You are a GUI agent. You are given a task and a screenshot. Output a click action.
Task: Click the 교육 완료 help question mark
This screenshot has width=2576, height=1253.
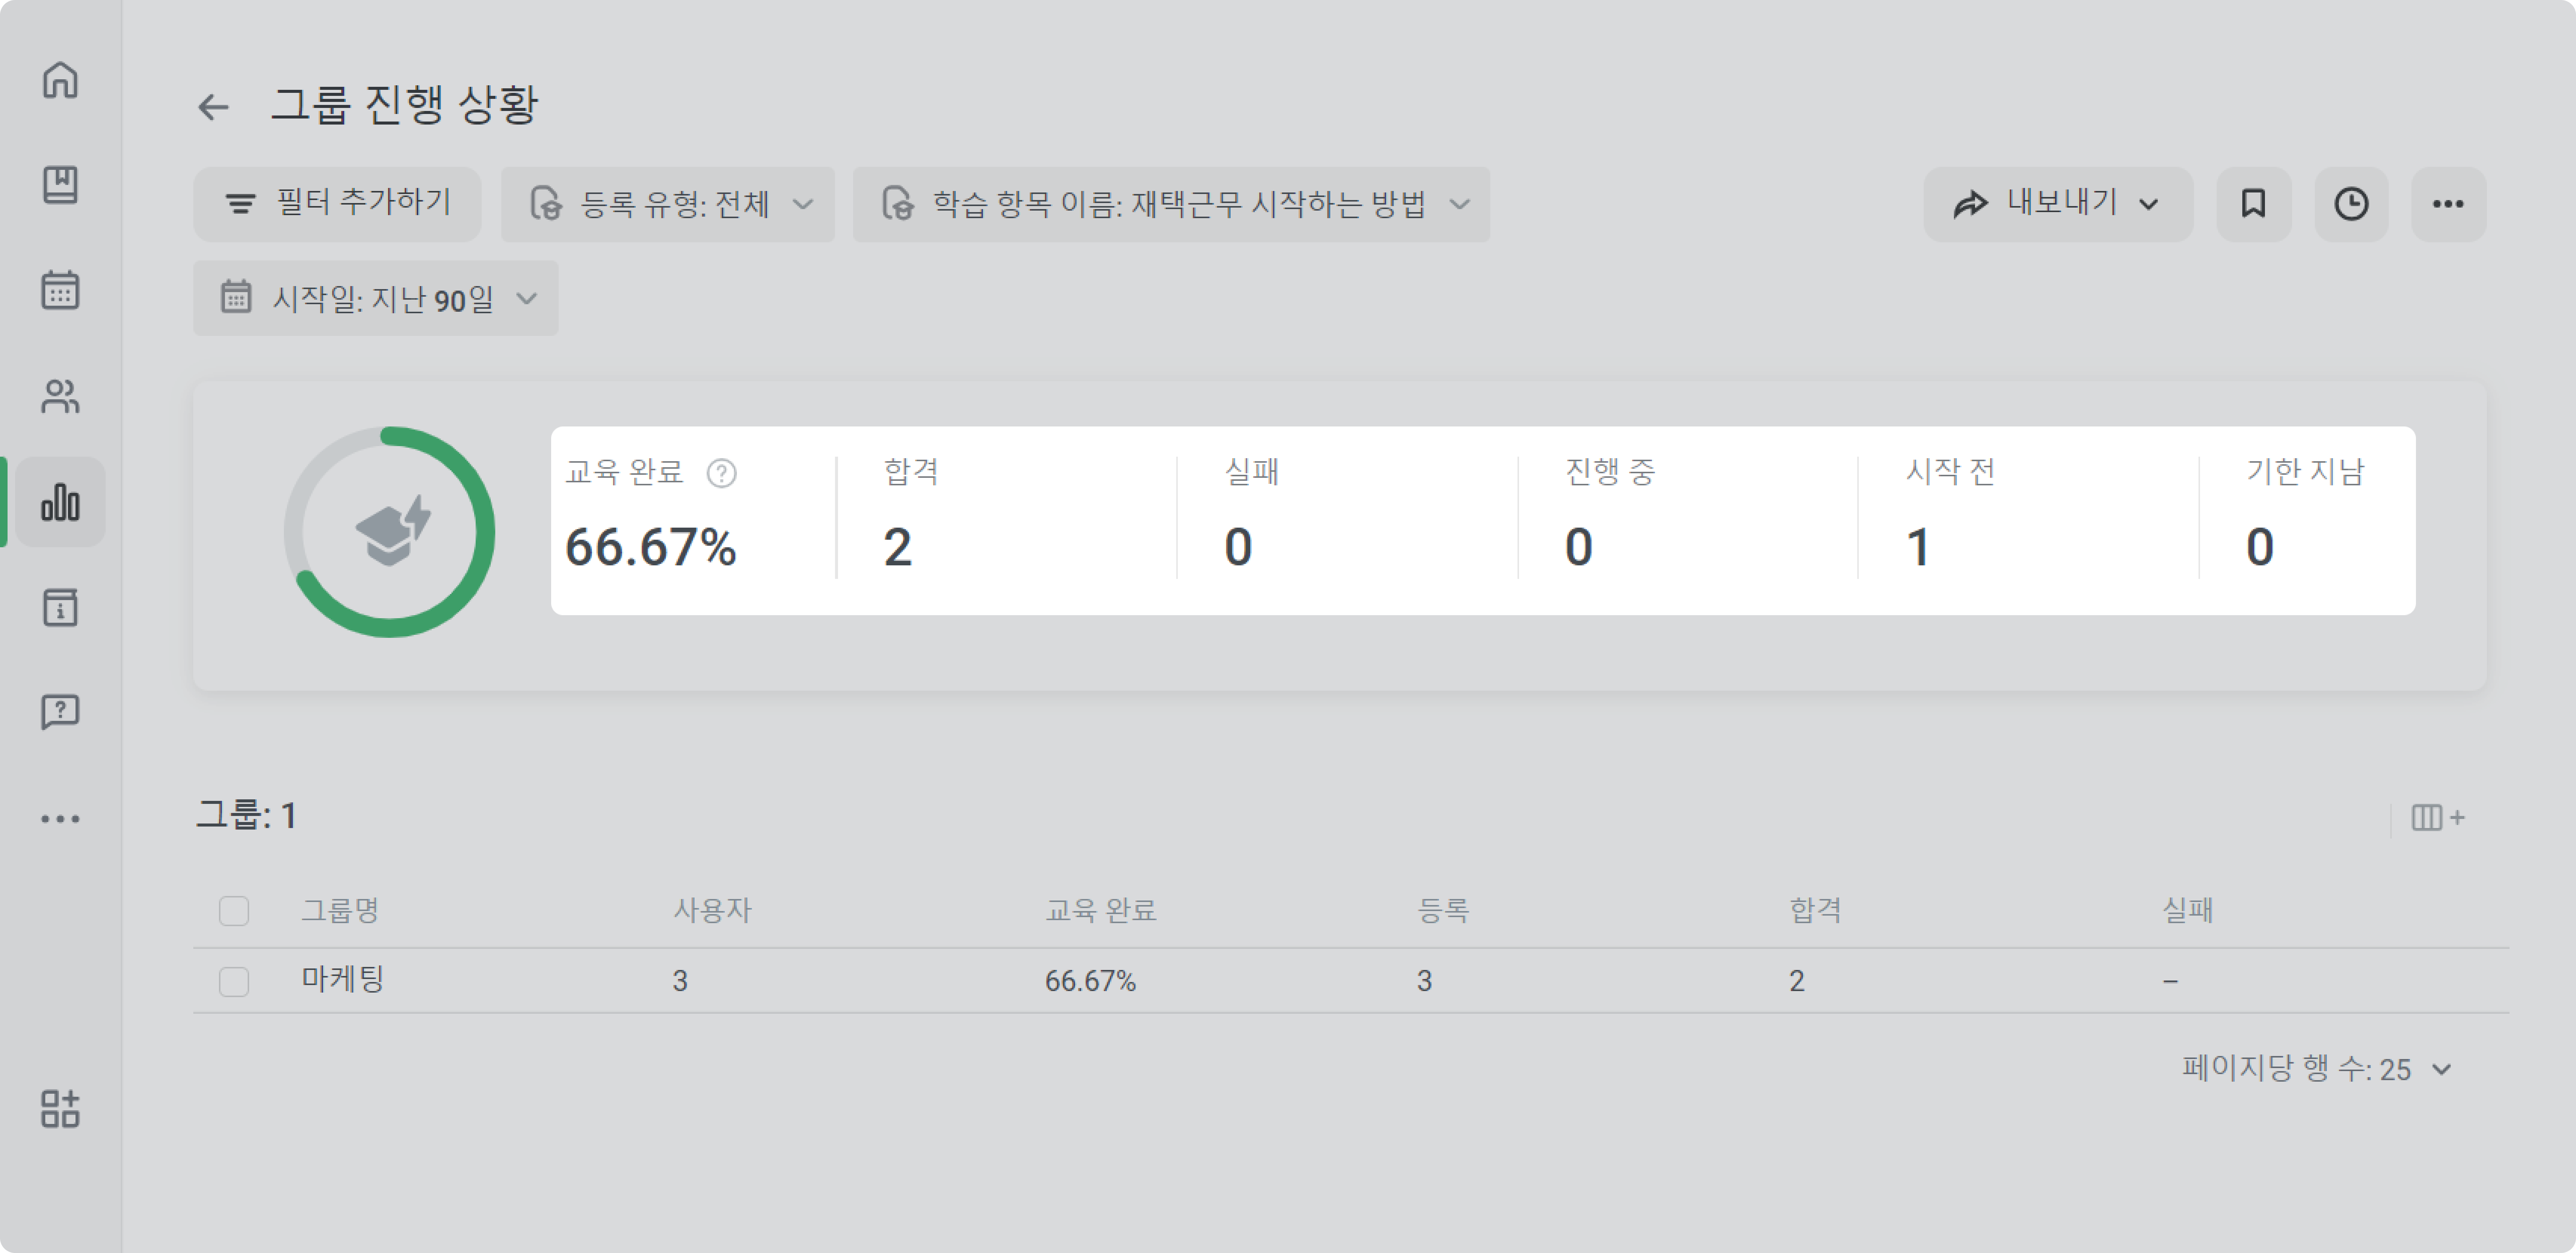click(721, 473)
